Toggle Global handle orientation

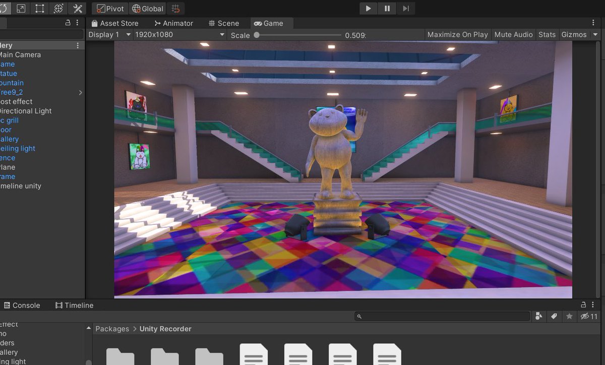click(x=147, y=8)
